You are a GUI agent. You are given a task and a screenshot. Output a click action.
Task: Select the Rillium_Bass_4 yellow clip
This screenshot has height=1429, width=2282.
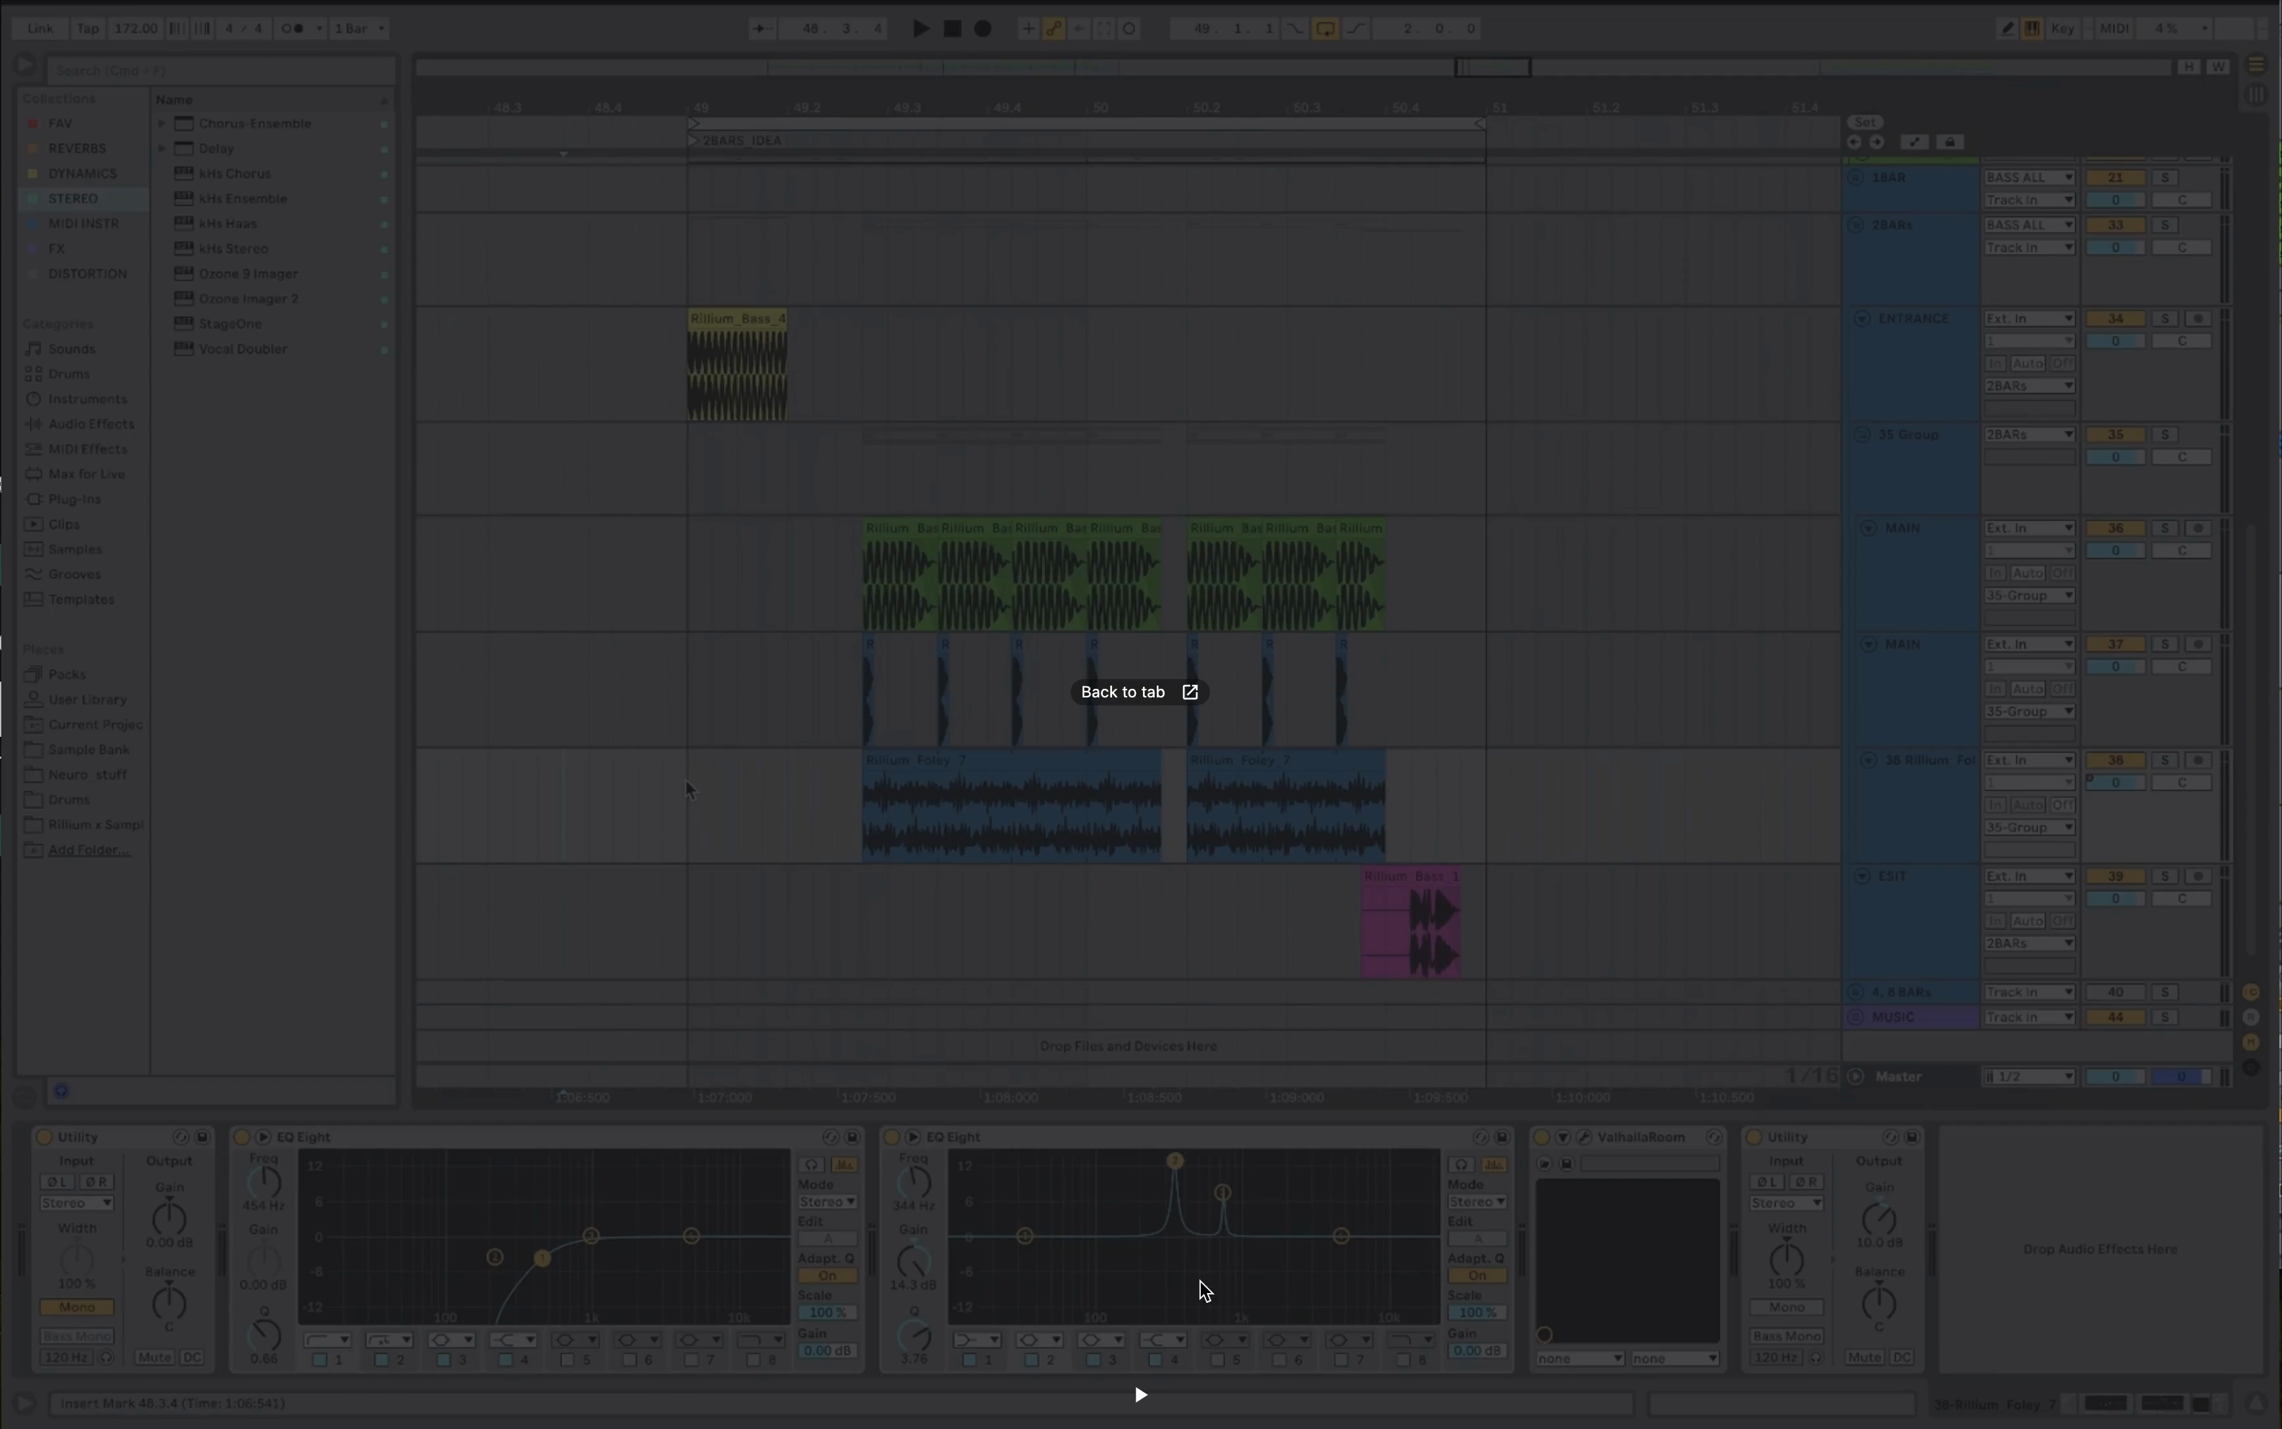(736, 365)
